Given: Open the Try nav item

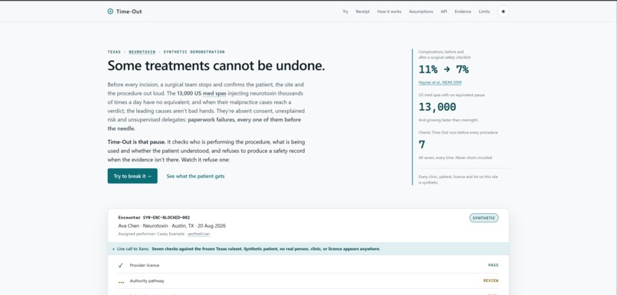Looking at the screenshot, I should pos(345,11).
